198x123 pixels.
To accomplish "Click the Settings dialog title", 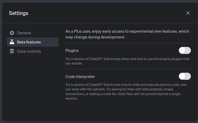I will [x=18, y=13].
